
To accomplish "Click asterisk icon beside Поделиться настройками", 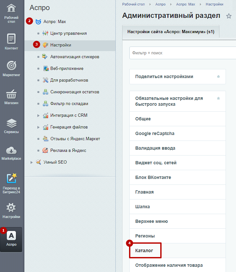I will [218, 76].
